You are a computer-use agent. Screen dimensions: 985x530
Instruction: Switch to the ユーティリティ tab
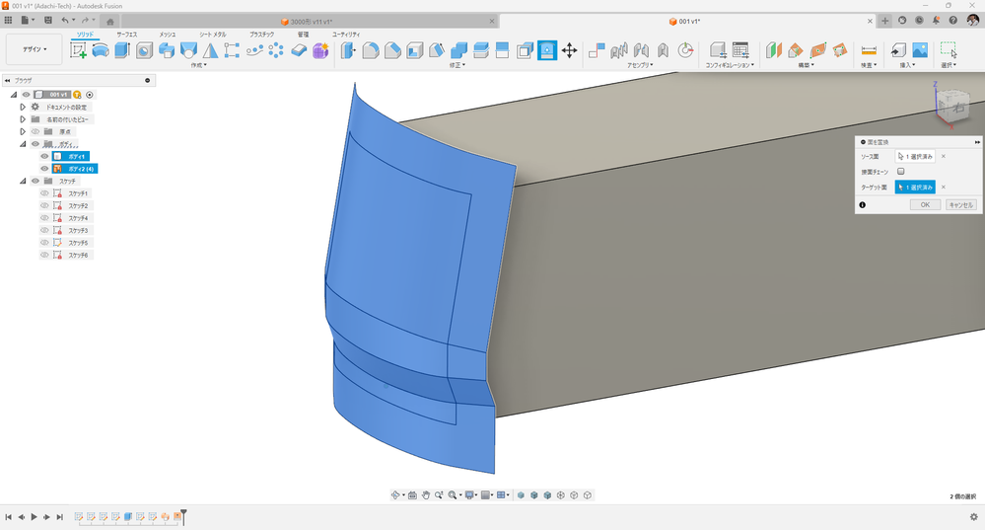pyautogui.click(x=346, y=35)
